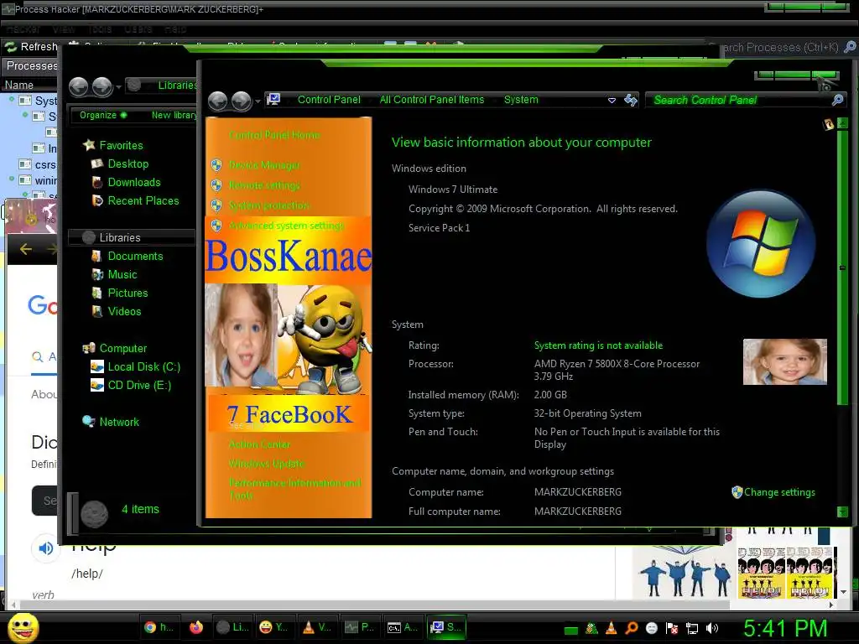
Task: Click the Downloads folder icon in Favorites
Action: tap(97, 182)
